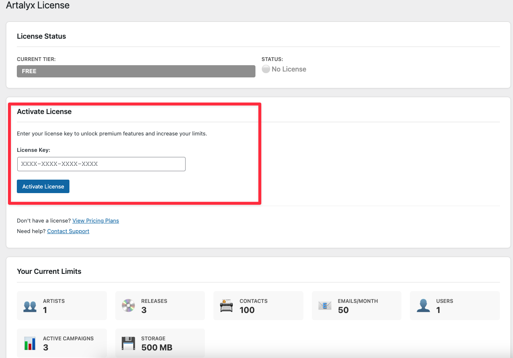Viewport: 513px width, 358px height.
Task: Click the gray FREE current tier bar
Action: click(x=136, y=72)
